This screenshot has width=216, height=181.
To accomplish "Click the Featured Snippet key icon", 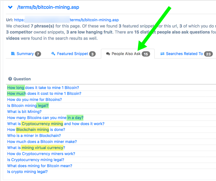I will [53, 54].
